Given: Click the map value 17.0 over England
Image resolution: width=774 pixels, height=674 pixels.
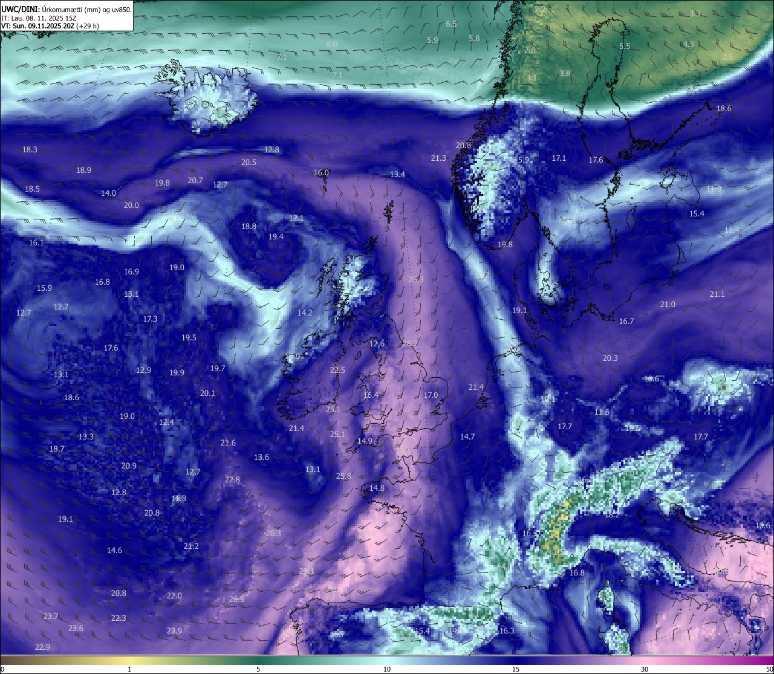Looking at the screenshot, I should [x=431, y=395].
